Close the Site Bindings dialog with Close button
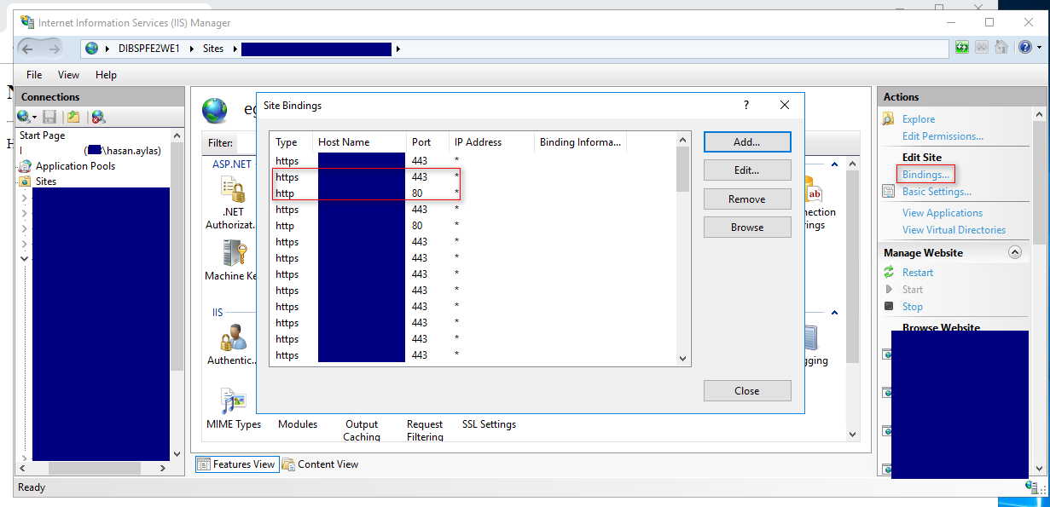 tap(747, 390)
